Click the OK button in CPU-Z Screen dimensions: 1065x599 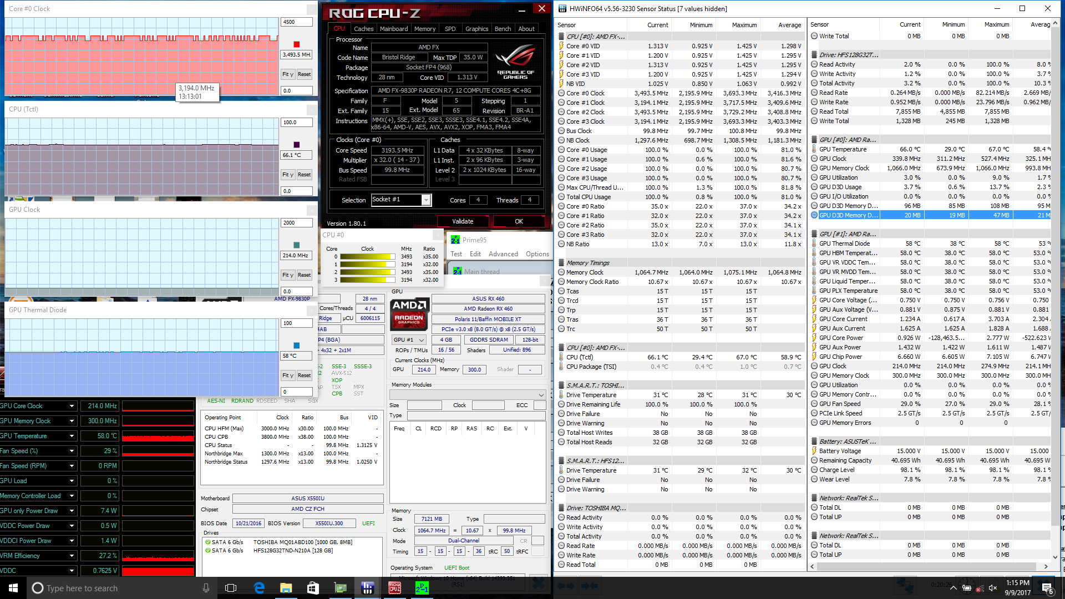(x=519, y=221)
